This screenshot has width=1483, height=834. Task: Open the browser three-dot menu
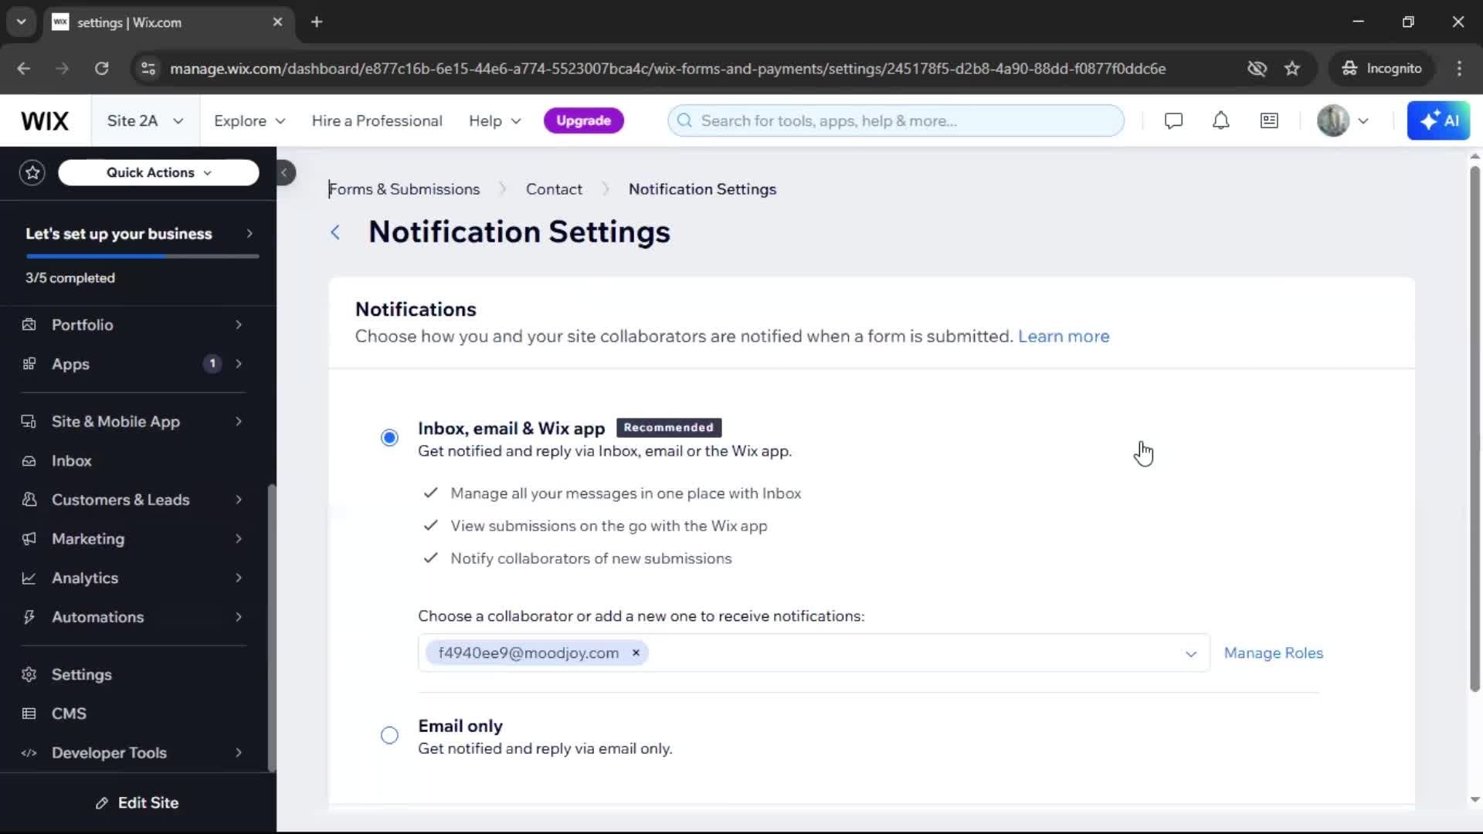(1459, 69)
